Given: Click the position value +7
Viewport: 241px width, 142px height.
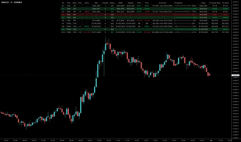Looking at the screenshot, I should click(80, 26).
